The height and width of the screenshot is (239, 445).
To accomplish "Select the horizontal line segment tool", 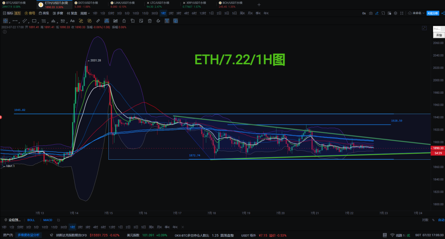I will (15, 21).
